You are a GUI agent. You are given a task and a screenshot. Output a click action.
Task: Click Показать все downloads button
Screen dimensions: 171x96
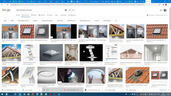tap(163, 90)
